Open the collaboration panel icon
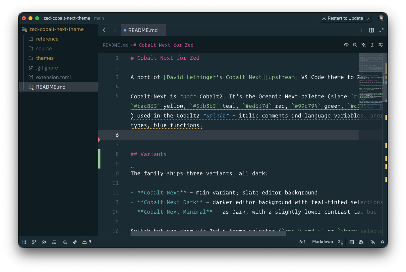Screen dimensions: 406x272 44,242
